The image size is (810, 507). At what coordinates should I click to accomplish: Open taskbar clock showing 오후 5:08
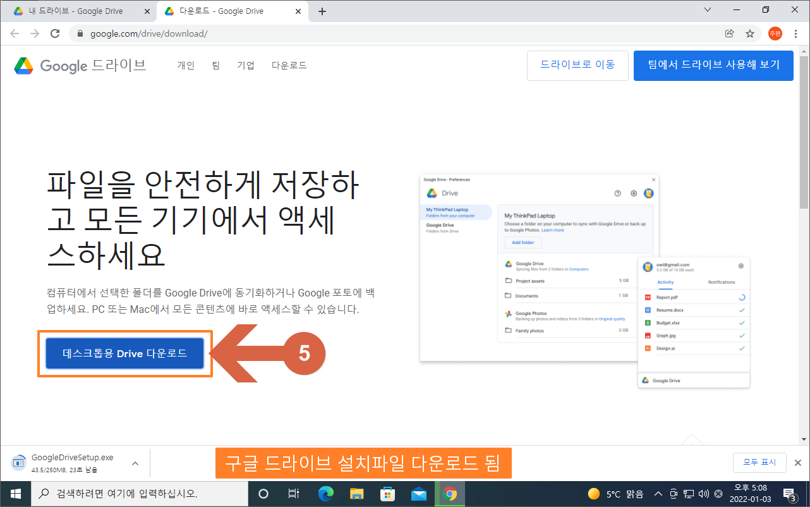click(751, 494)
